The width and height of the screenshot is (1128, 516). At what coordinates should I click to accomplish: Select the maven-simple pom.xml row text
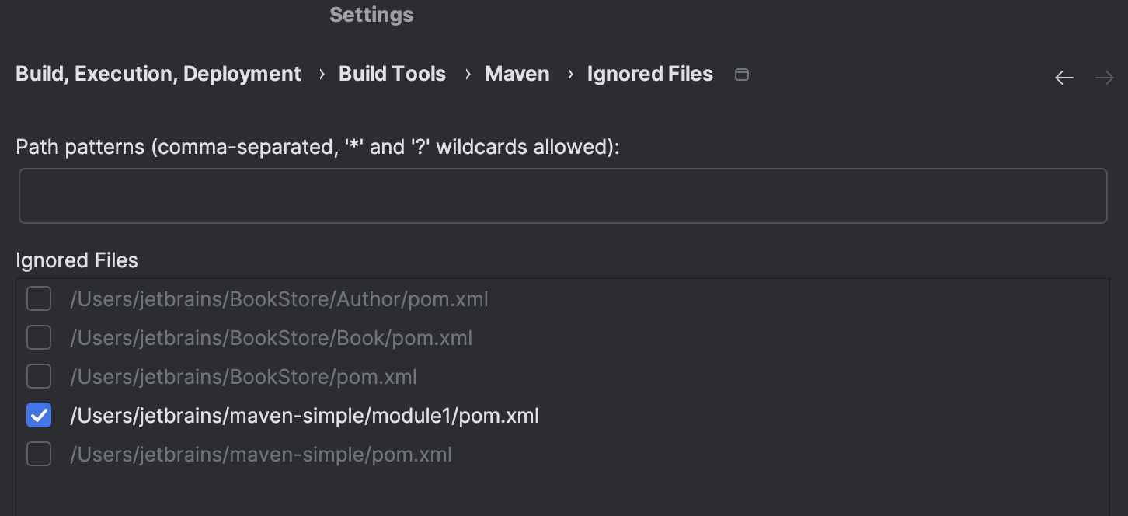click(x=261, y=454)
